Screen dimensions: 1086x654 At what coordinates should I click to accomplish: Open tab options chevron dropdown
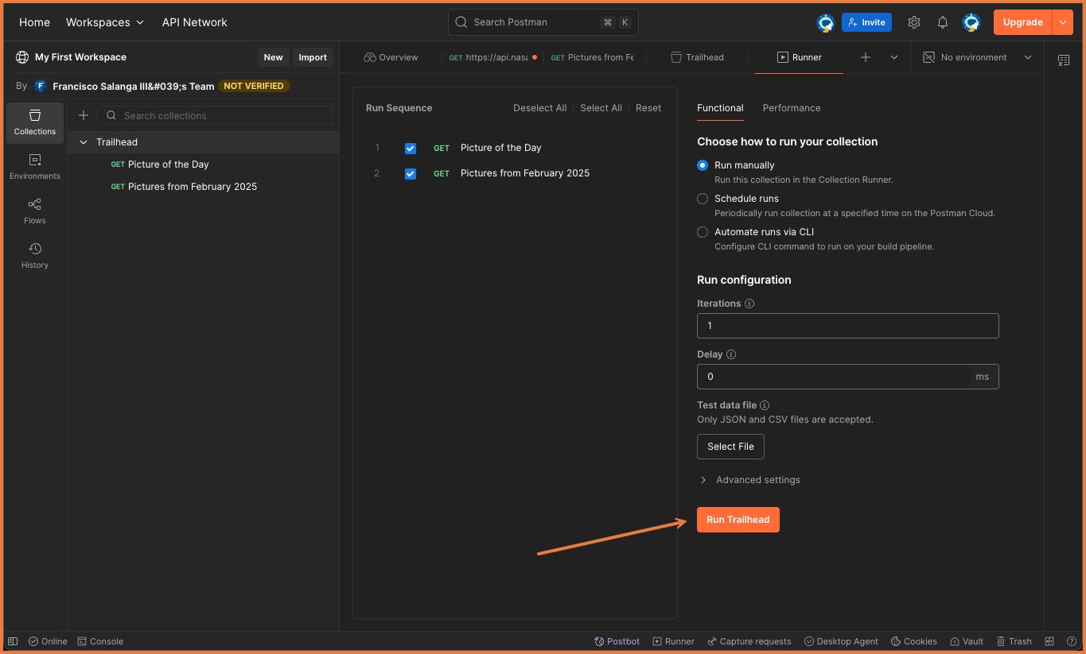pyautogui.click(x=894, y=57)
